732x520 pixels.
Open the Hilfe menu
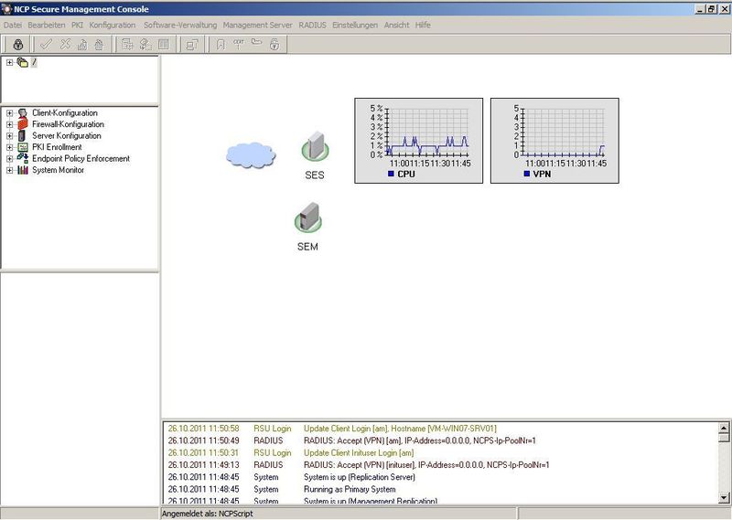[423, 26]
